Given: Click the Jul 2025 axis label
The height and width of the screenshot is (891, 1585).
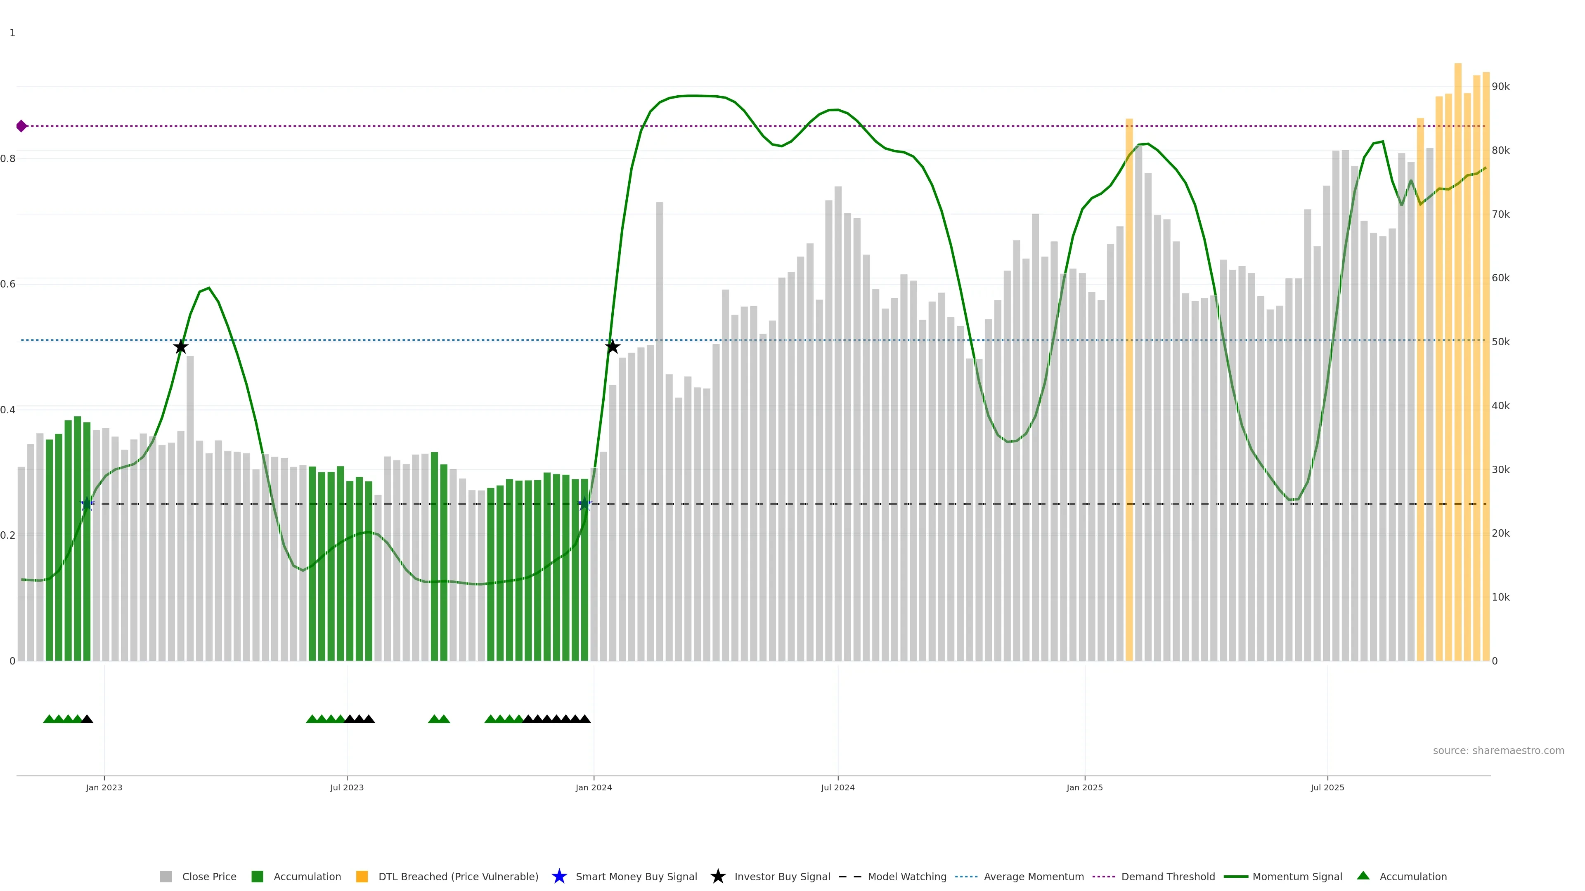Looking at the screenshot, I should [1327, 787].
